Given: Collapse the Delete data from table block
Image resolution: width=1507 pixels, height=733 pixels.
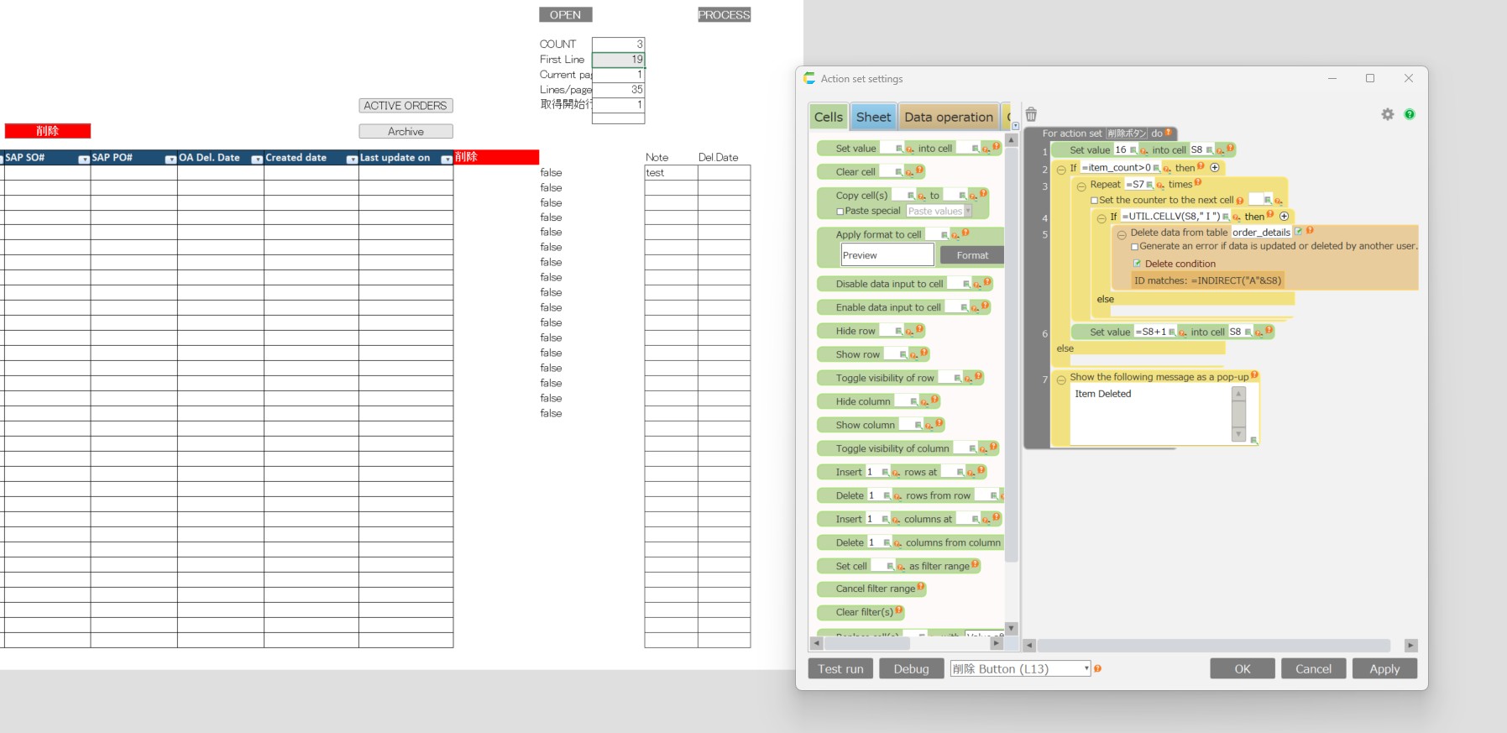Looking at the screenshot, I should pyautogui.click(x=1122, y=234).
